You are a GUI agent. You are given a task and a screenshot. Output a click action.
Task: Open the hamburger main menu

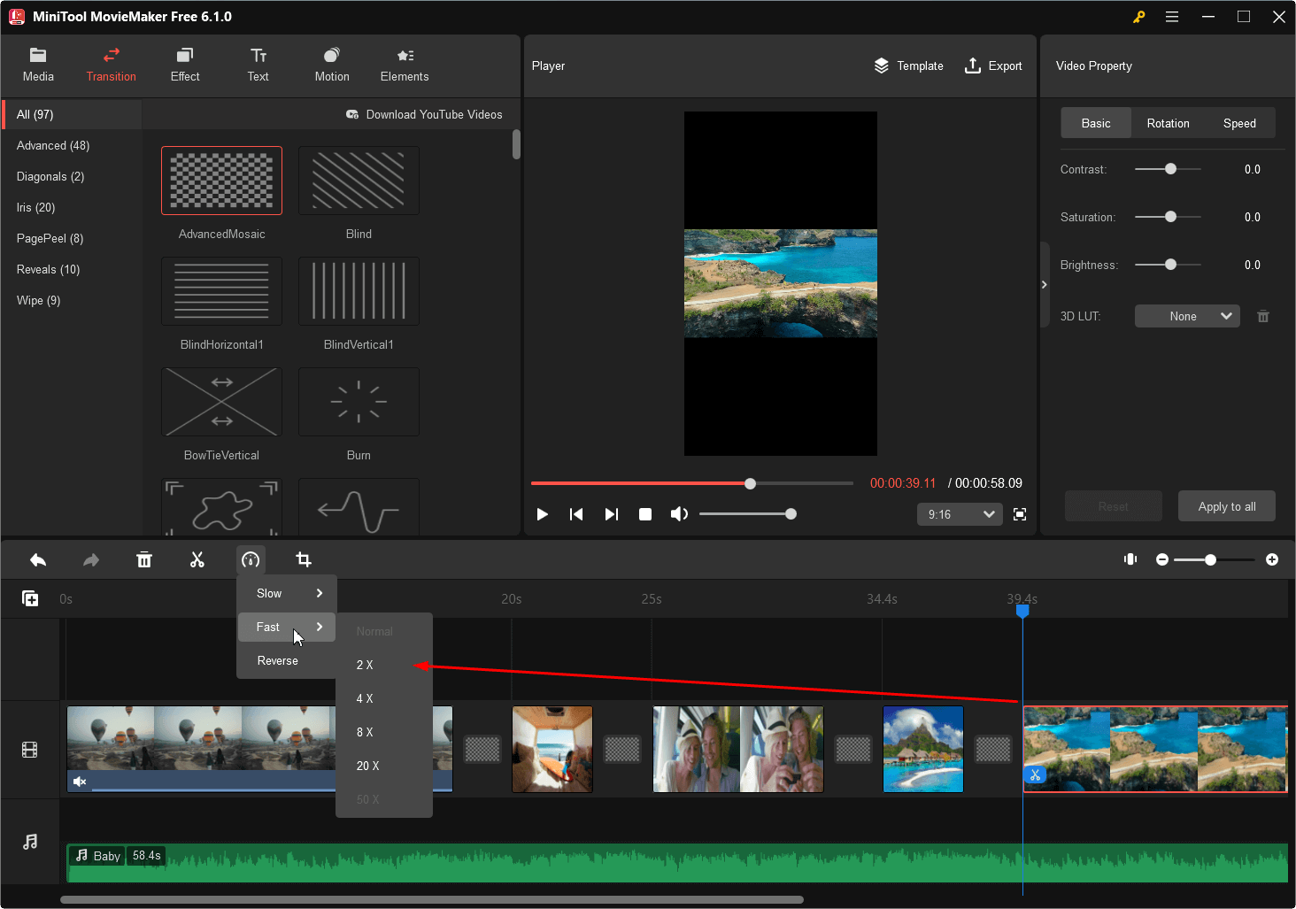[x=1172, y=17]
